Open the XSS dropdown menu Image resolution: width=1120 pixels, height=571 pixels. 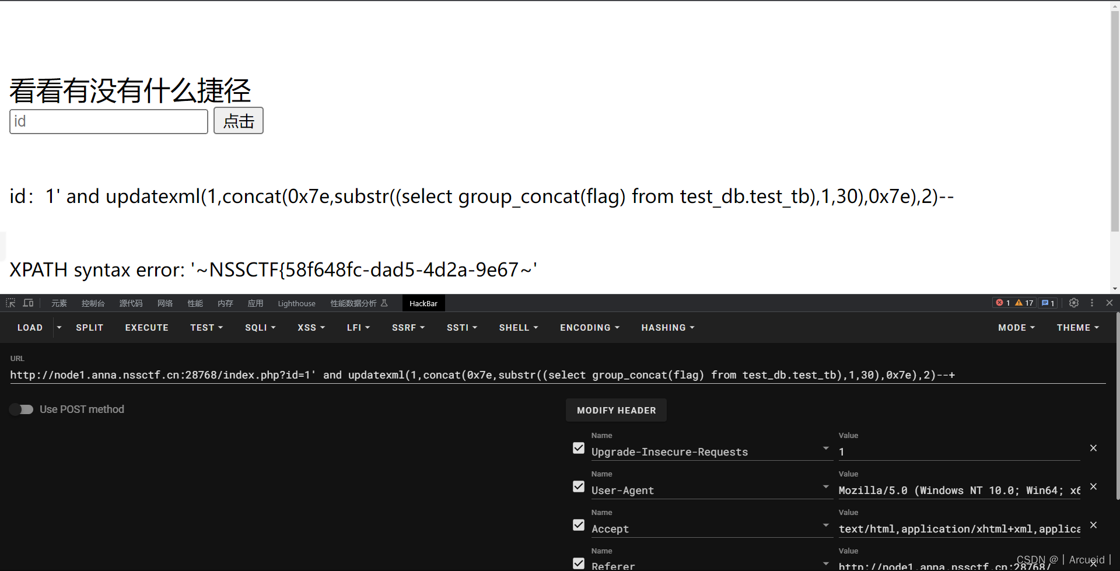pyautogui.click(x=311, y=328)
